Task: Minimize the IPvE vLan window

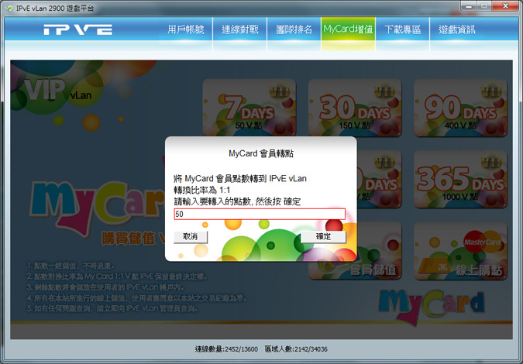Action: pos(469,6)
